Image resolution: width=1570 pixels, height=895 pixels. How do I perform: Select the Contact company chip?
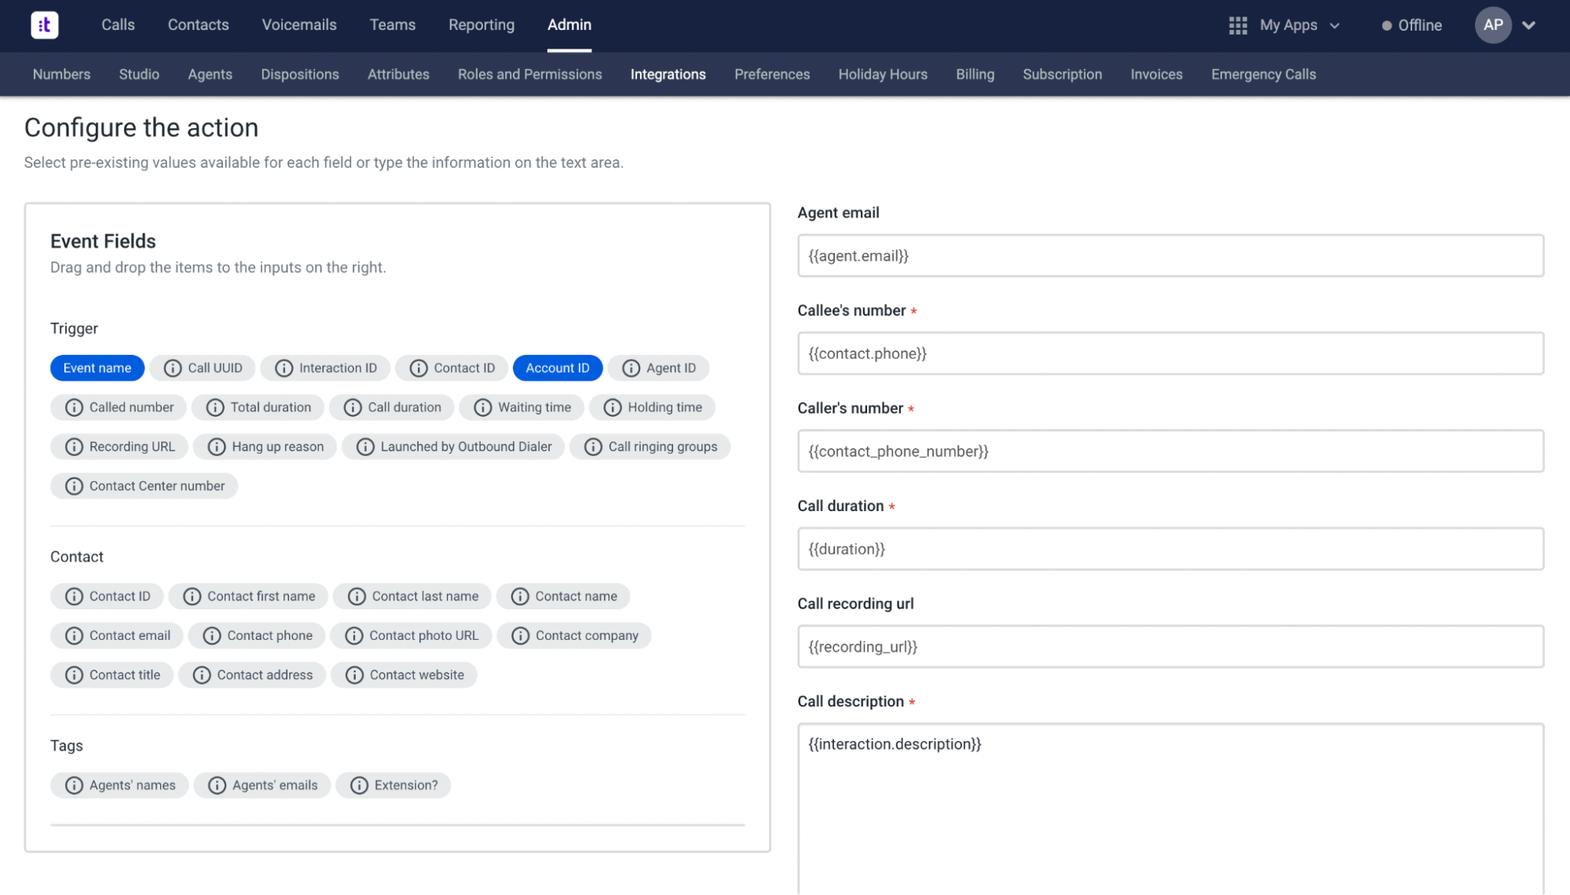574,636
